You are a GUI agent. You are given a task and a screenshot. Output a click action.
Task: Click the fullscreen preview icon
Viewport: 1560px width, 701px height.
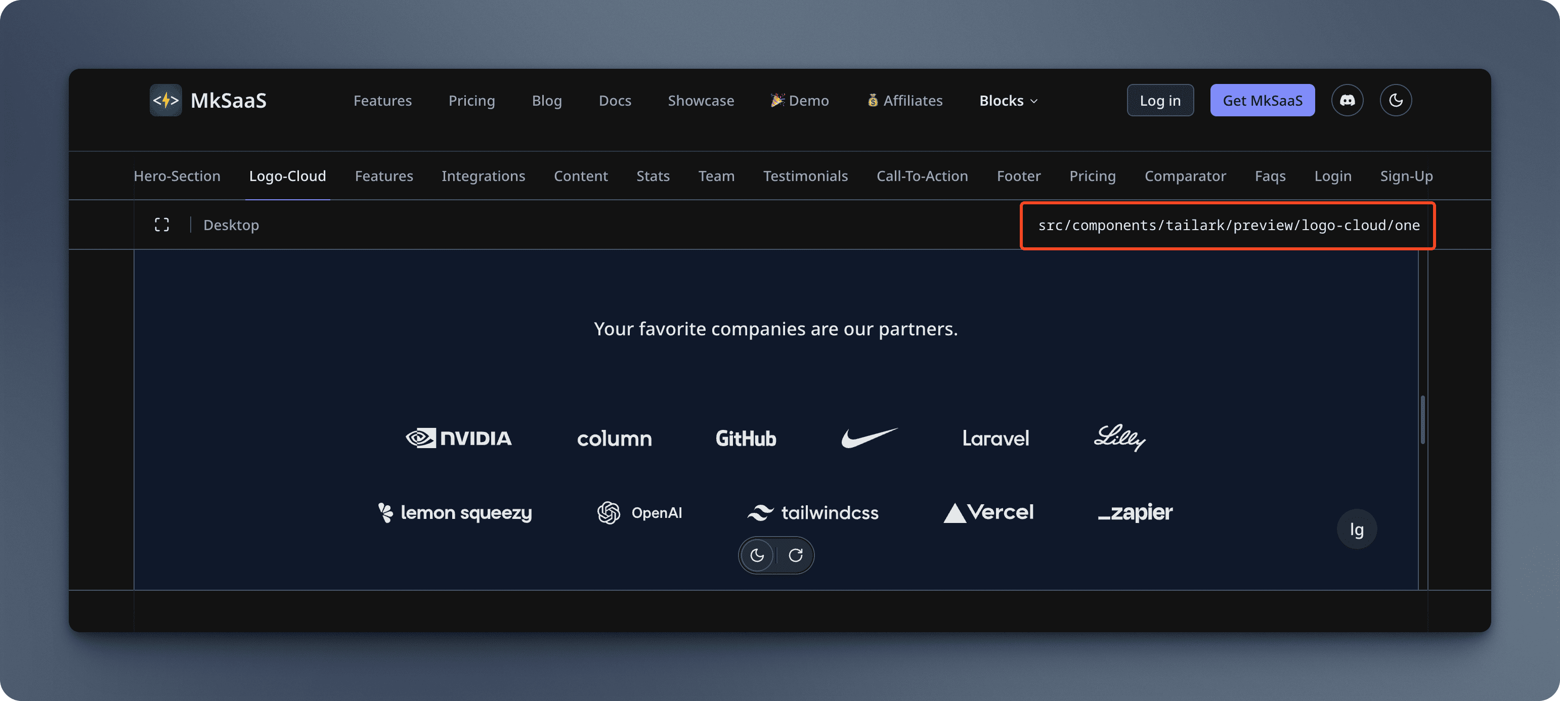click(162, 225)
